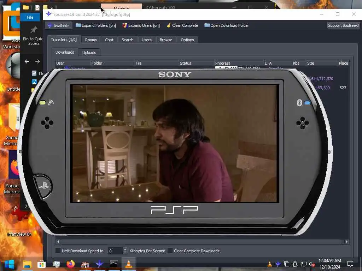
Task: Toggle Expand Users [on]
Action: click(141, 25)
